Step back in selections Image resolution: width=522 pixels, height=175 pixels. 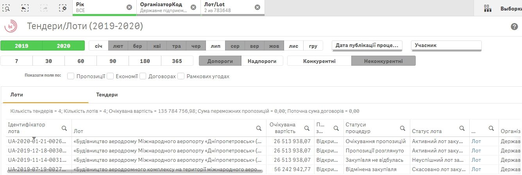25,7
